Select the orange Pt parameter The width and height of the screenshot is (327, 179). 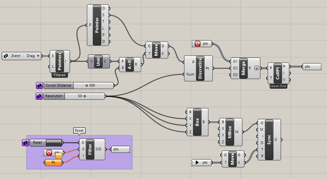point(53,163)
